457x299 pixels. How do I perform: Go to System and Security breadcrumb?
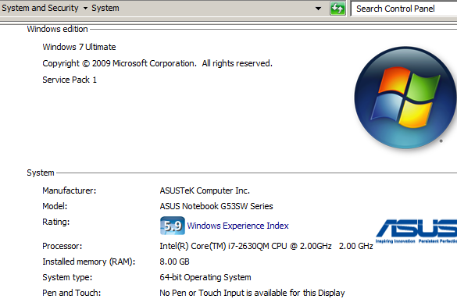click(x=40, y=8)
